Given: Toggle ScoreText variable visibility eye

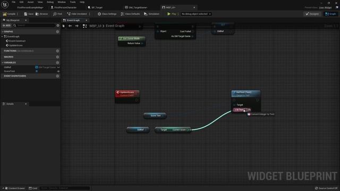Looking at the screenshot, I should (58, 71).
